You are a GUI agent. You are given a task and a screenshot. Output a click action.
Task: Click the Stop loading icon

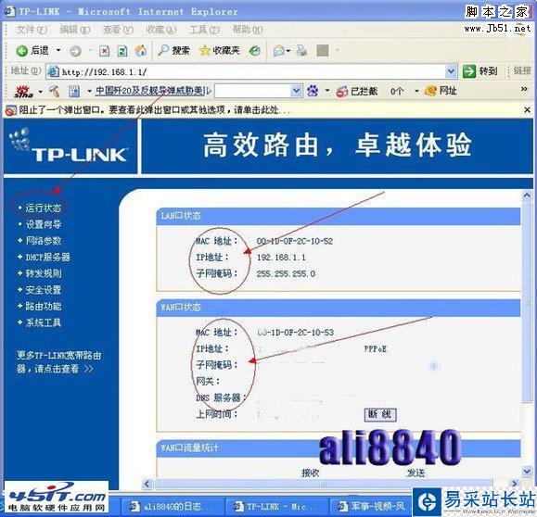104,51
